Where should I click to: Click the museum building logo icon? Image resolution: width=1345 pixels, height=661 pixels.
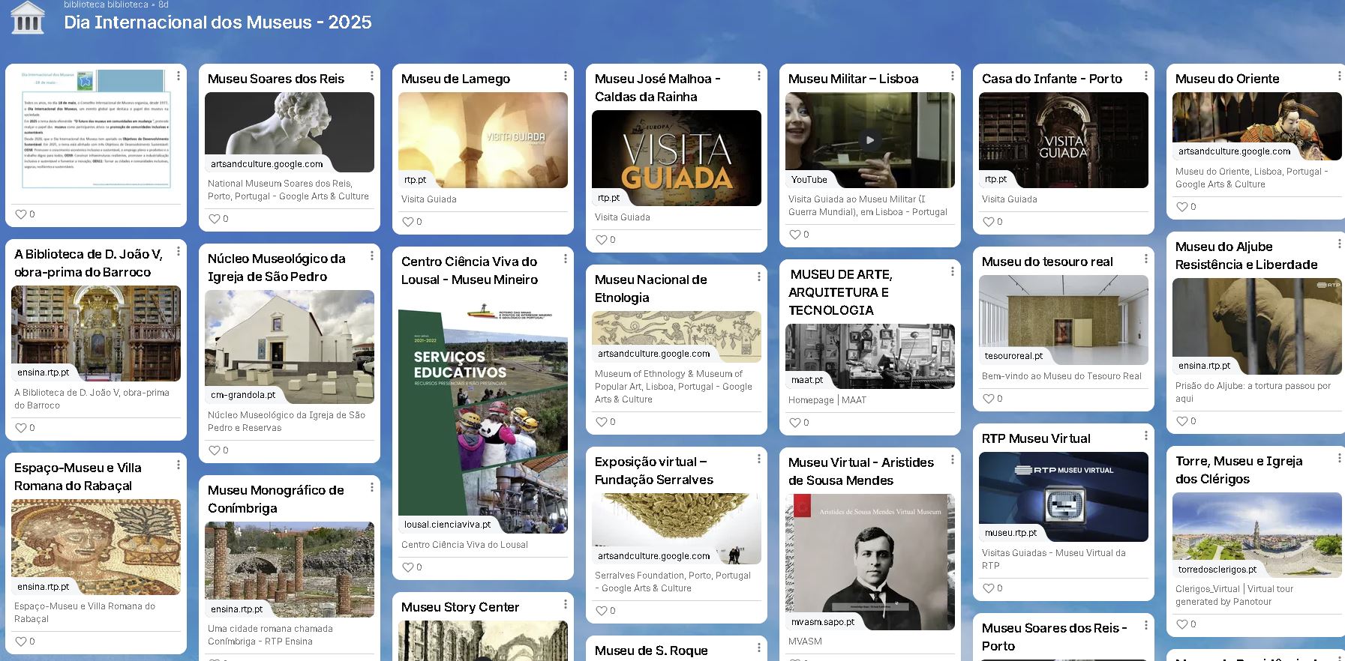click(x=28, y=17)
